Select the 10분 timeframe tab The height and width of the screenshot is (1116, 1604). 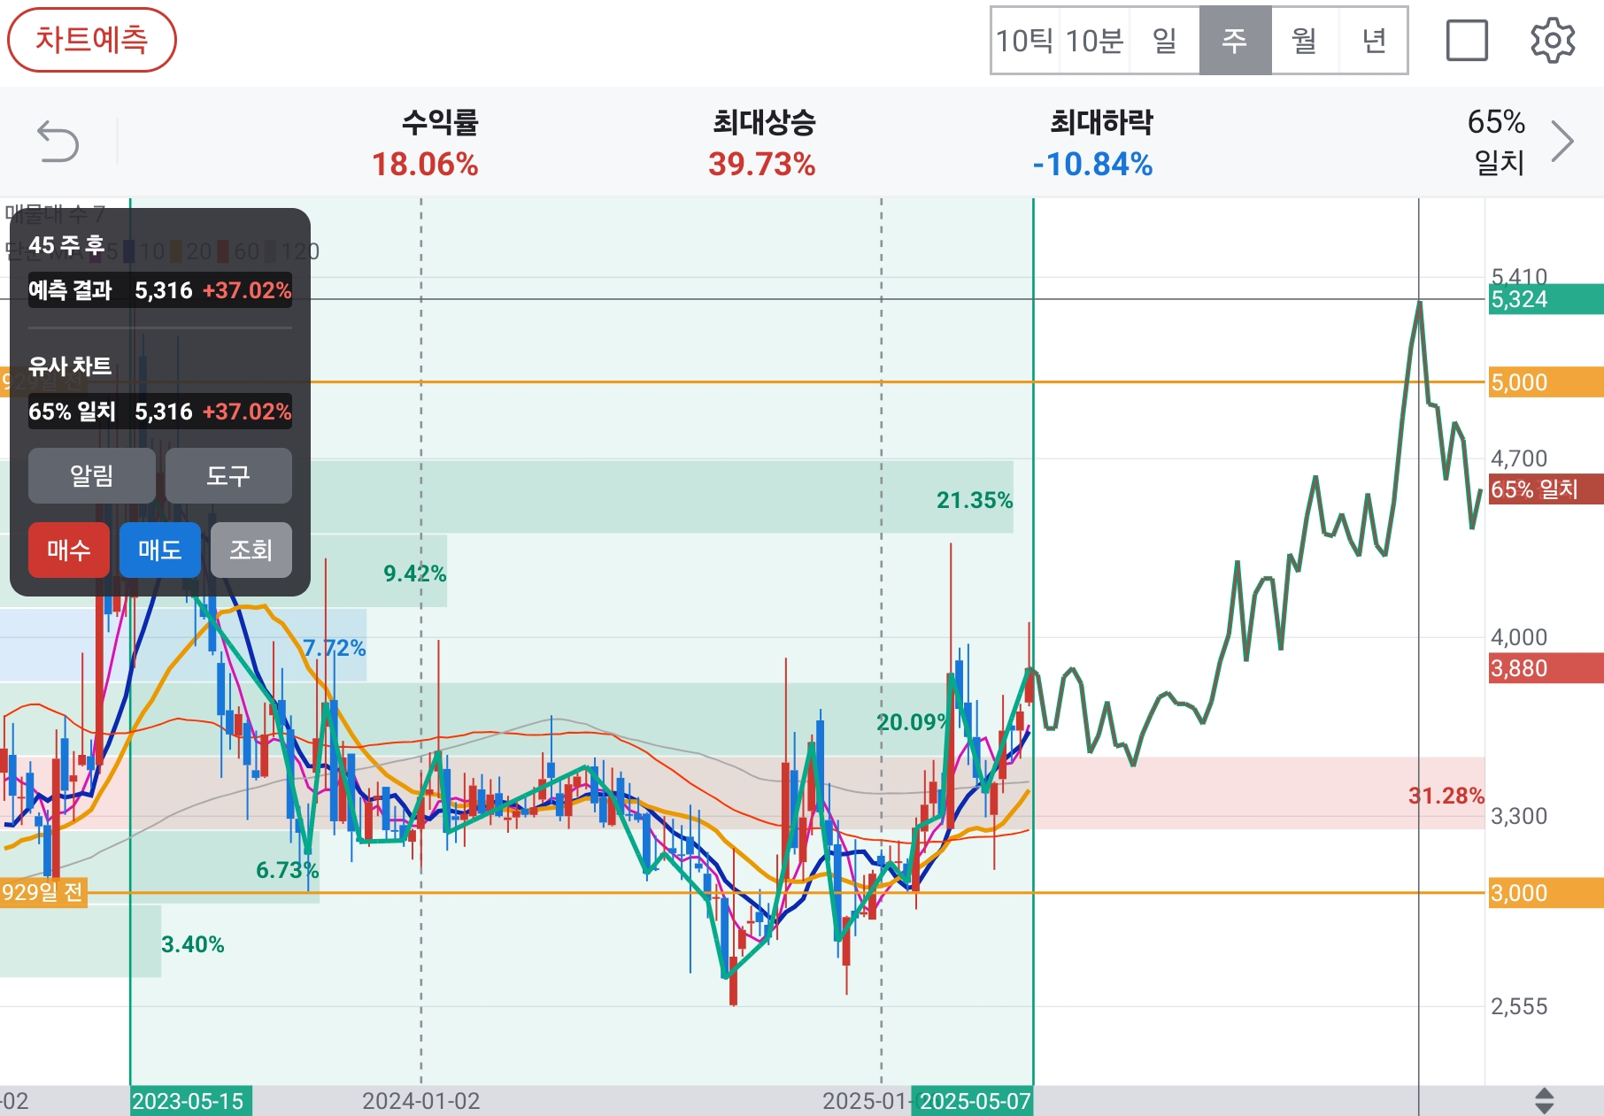(1095, 41)
